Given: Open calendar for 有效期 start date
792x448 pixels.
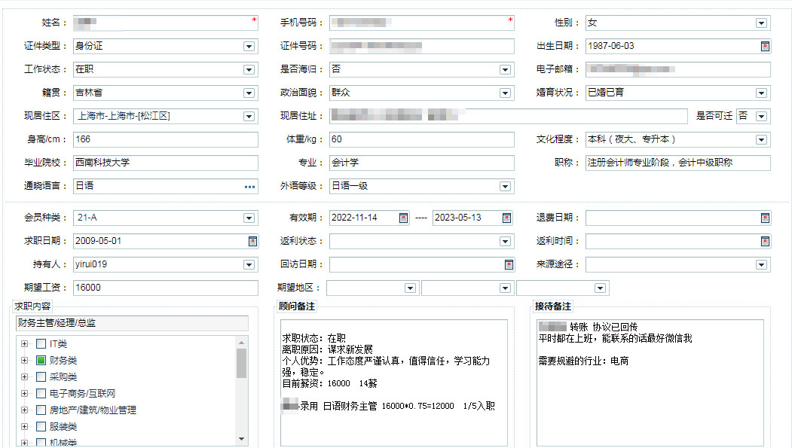Looking at the screenshot, I should coord(403,218).
